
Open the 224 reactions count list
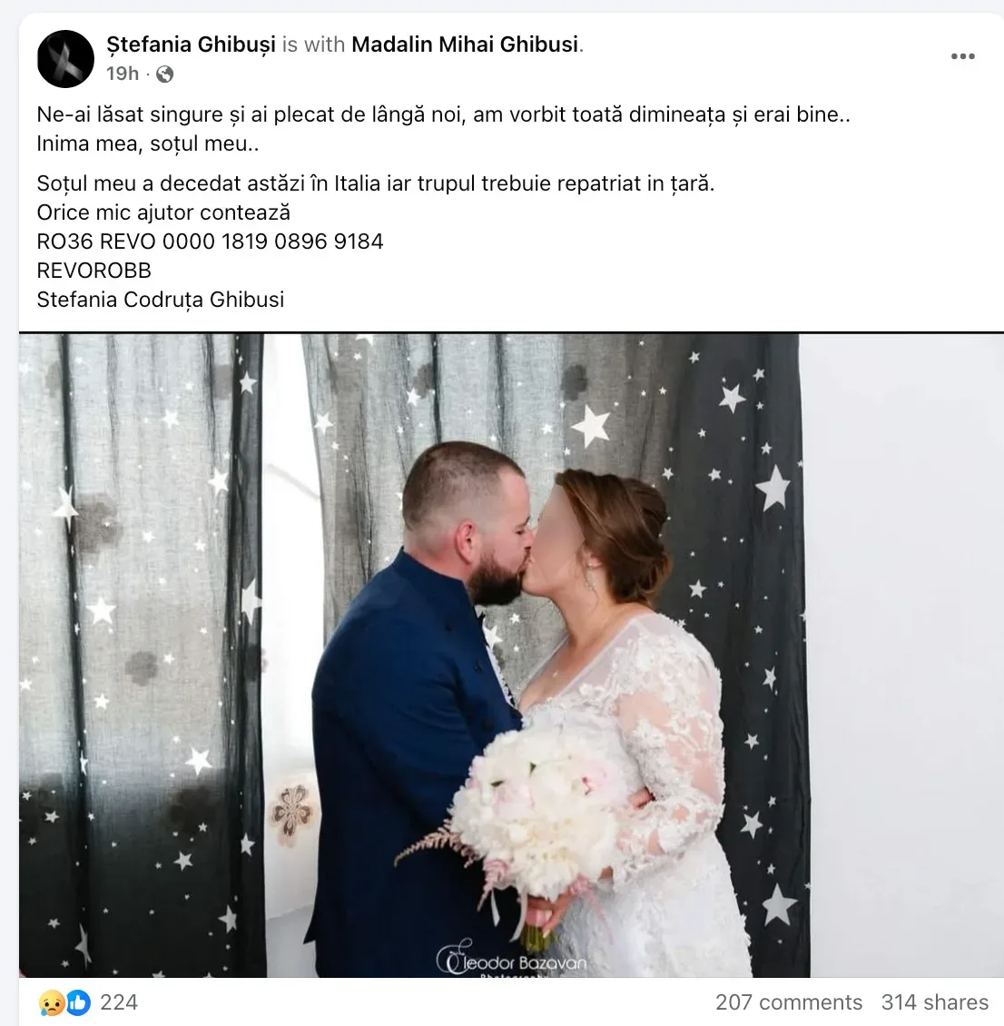(x=119, y=1002)
